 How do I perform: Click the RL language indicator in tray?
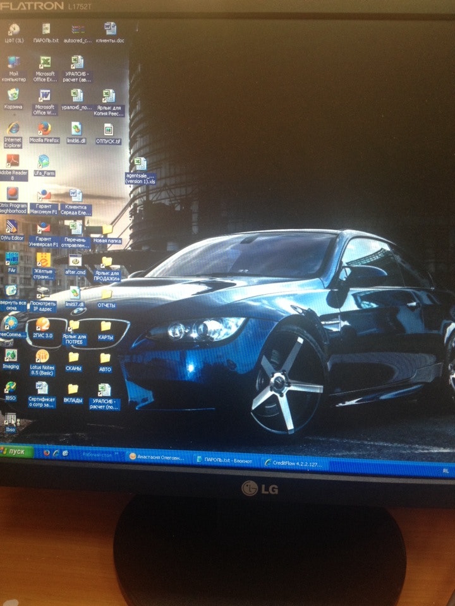tap(446, 471)
